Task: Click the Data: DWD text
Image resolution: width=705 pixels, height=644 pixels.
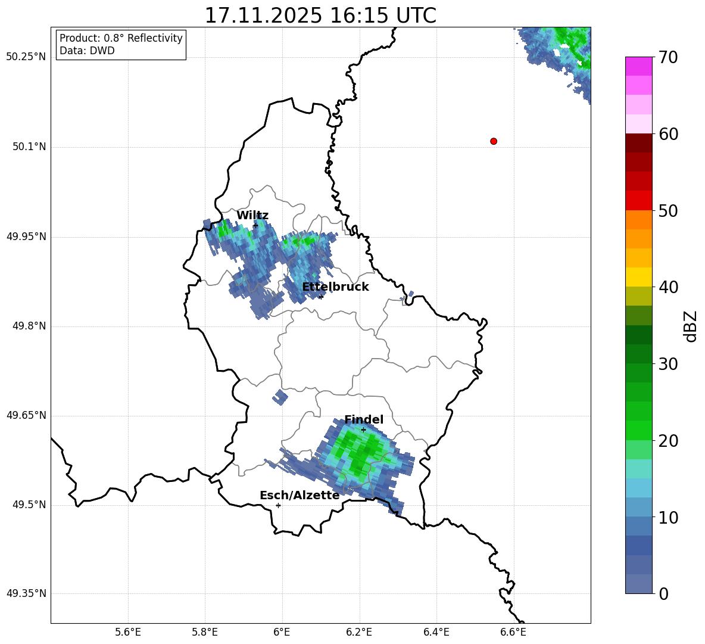Action: tap(87, 51)
